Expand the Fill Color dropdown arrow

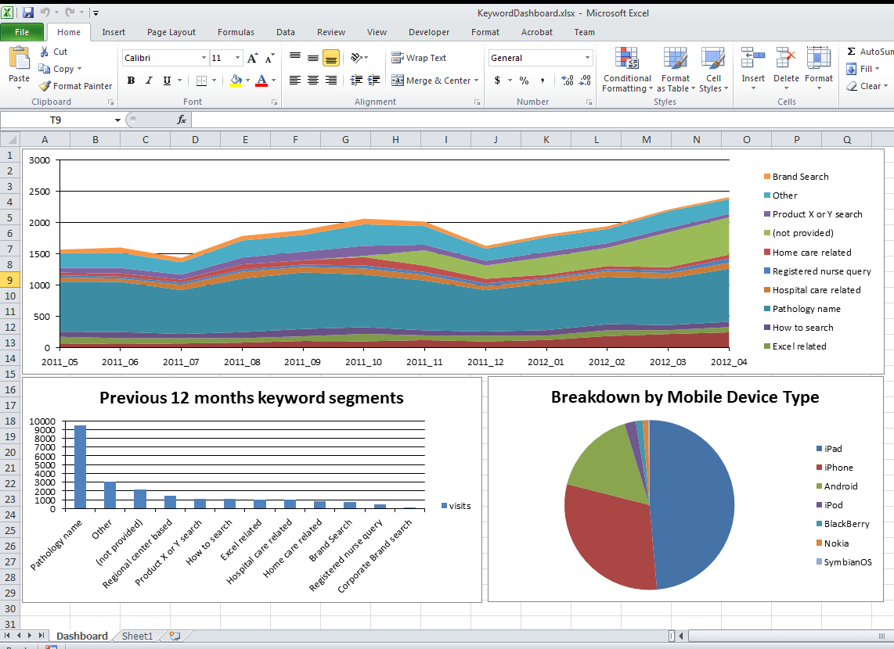coord(247,81)
